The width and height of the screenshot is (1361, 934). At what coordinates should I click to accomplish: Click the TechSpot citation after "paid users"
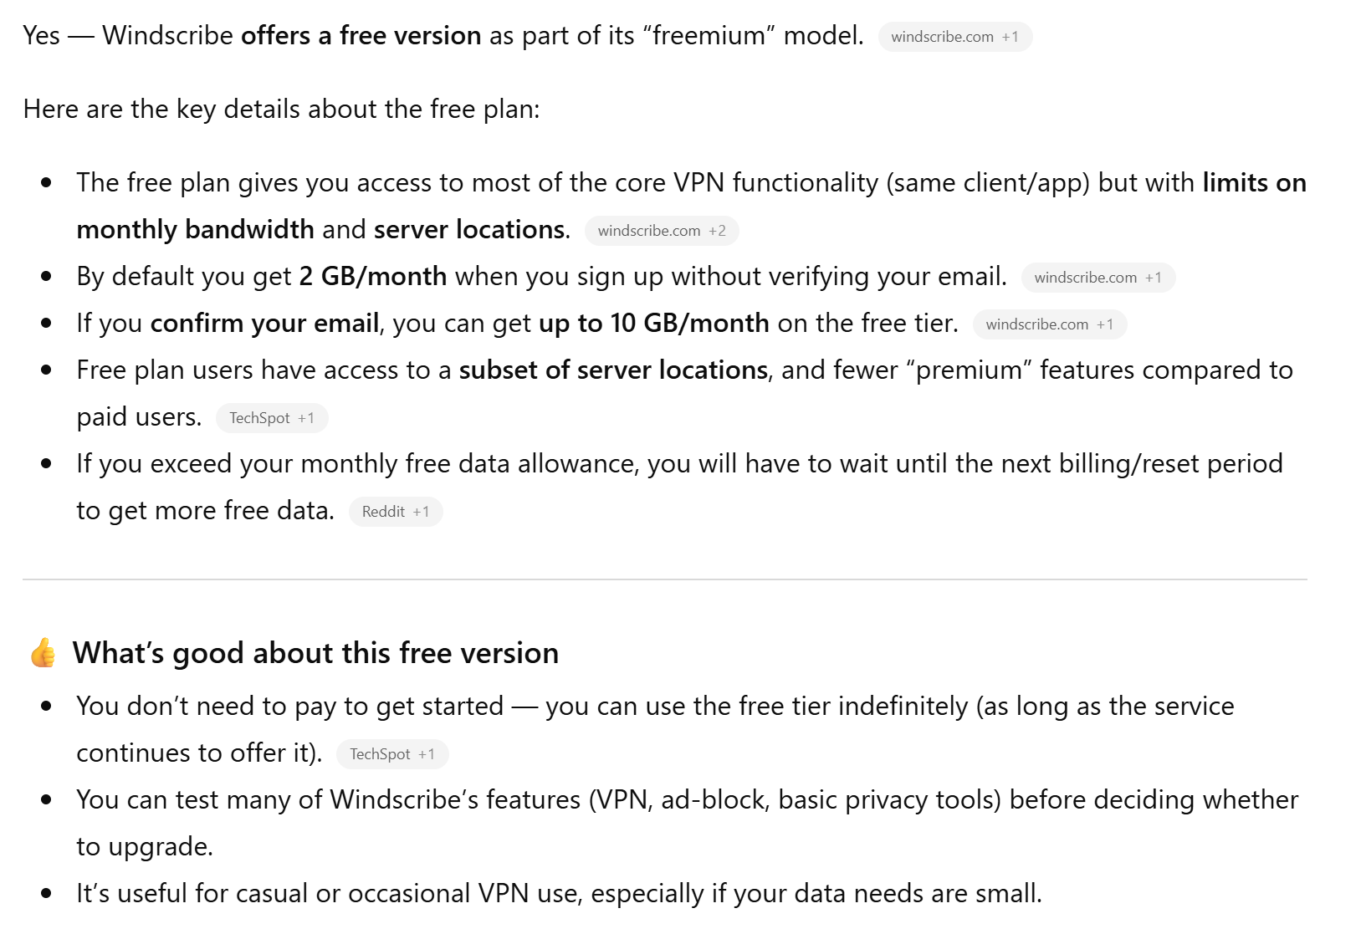point(271,418)
